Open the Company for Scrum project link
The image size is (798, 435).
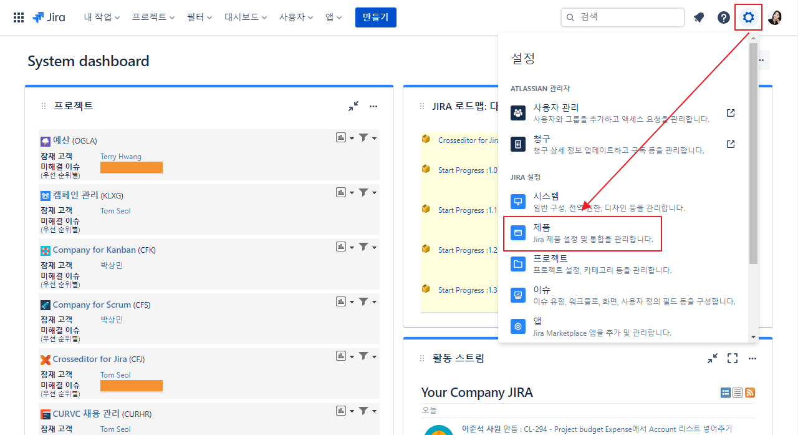[x=92, y=305]
